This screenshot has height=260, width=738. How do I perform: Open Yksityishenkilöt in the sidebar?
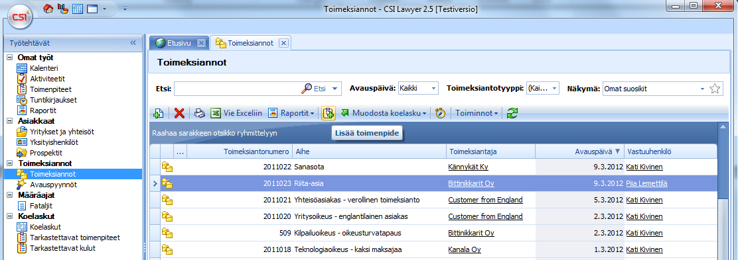54,142
